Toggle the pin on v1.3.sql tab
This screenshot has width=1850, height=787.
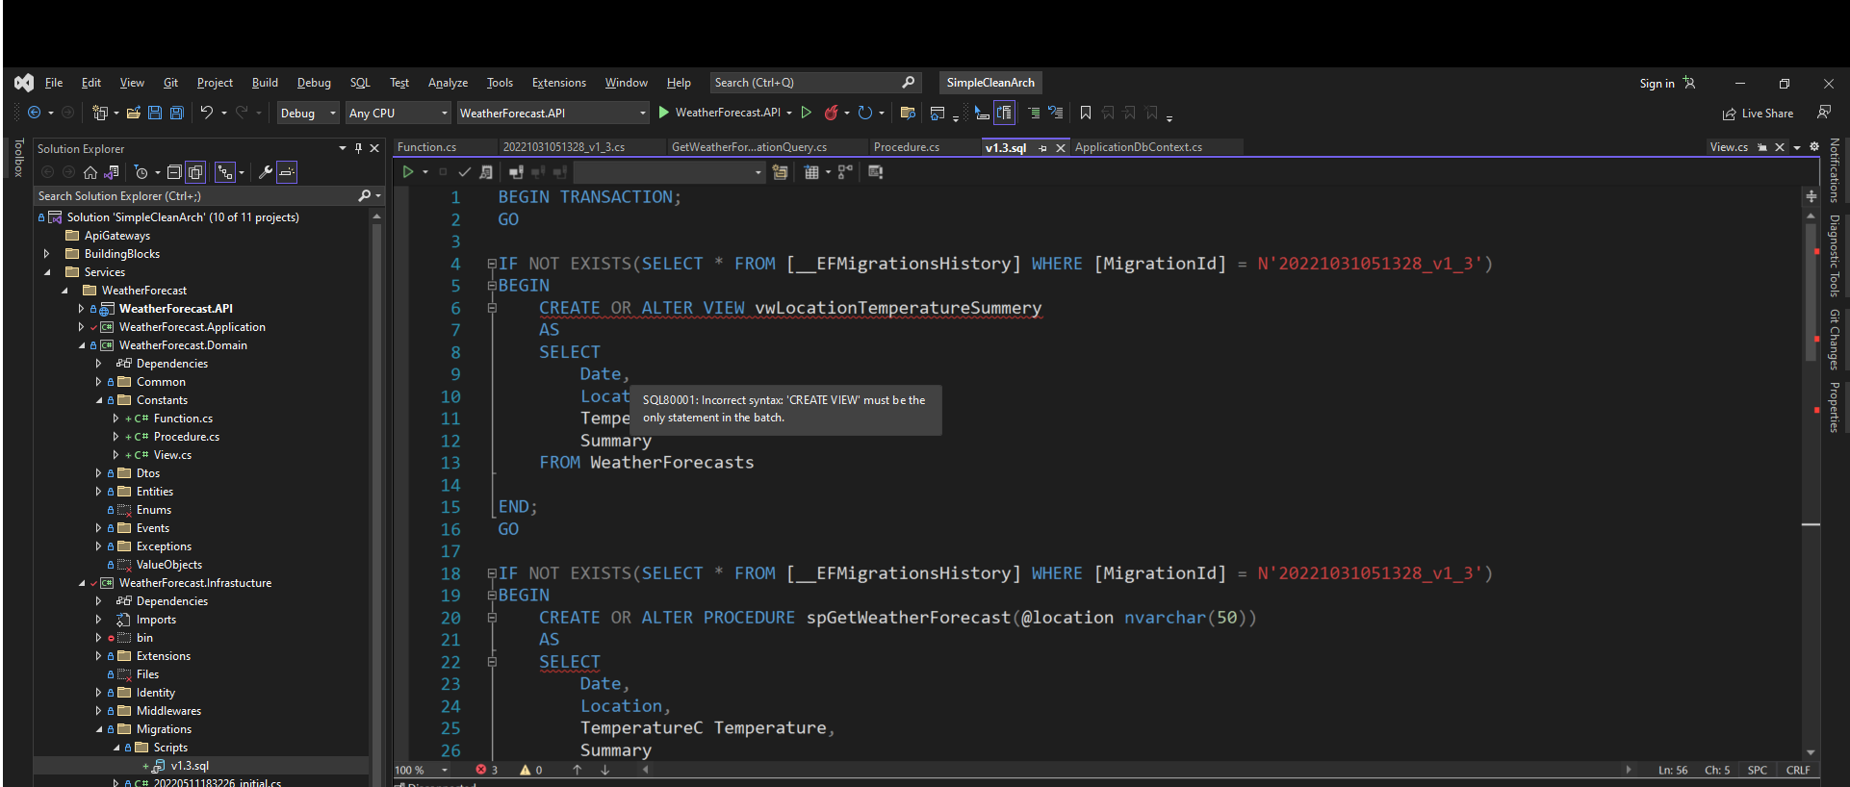pyautogui.click(x=1043, y=147)
